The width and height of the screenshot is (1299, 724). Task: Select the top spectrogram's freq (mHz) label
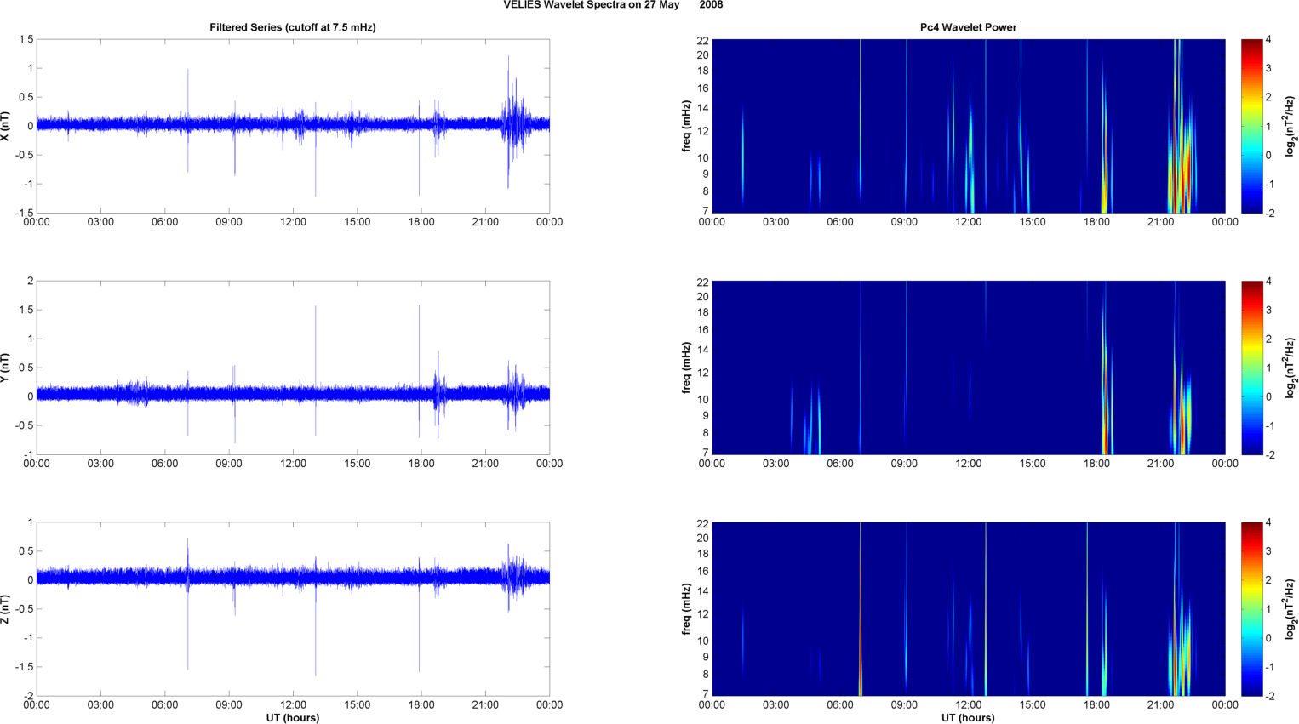(x=686, y=126)
